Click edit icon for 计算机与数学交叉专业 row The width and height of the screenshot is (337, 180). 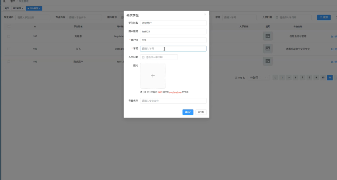[x=333, y=49]
